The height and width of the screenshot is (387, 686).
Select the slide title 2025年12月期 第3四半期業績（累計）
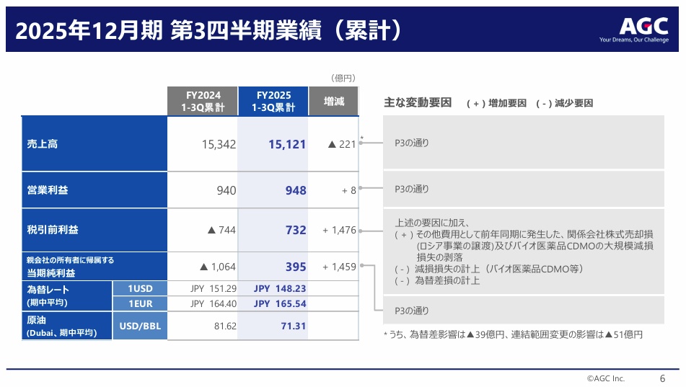208,30
